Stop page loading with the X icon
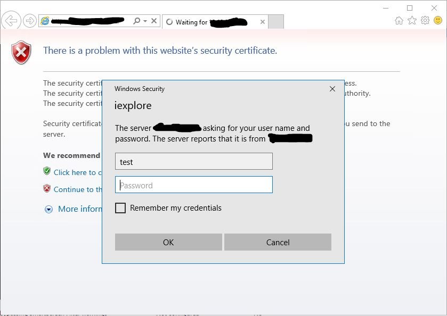 (x=154, y=21)
